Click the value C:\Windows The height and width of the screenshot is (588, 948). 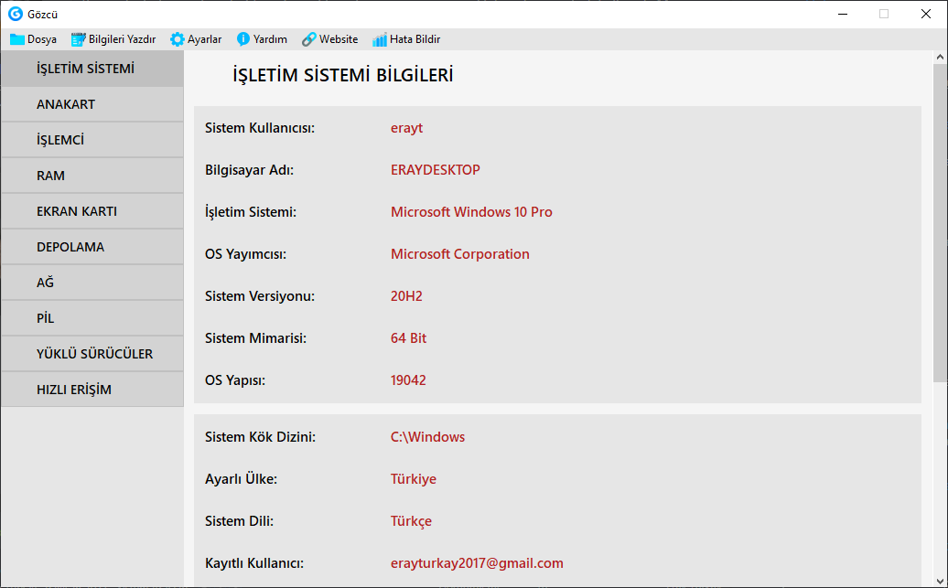tap(427, 437)
